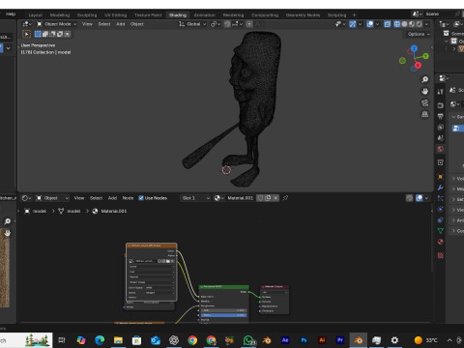Open the viewport editor type dropdown
The width and height of the screenshot is (464, 348).
point(27,24)
